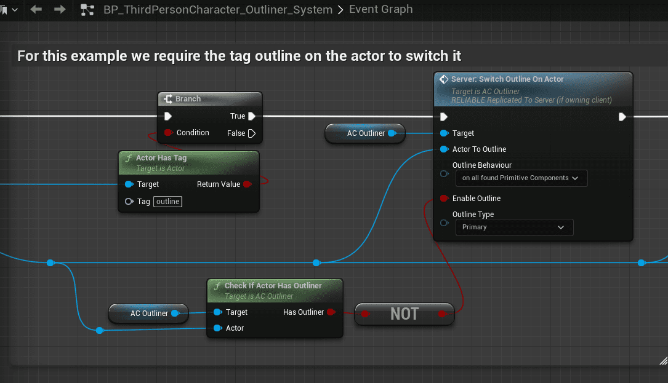Select Outline Behaviour pin circle

(x=445, y=173)
